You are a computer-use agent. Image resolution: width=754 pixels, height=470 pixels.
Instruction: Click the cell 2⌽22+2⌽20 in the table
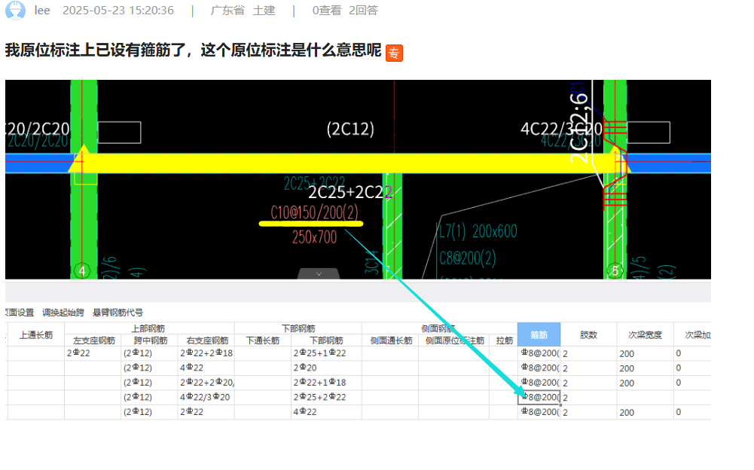tap(206, 383)
